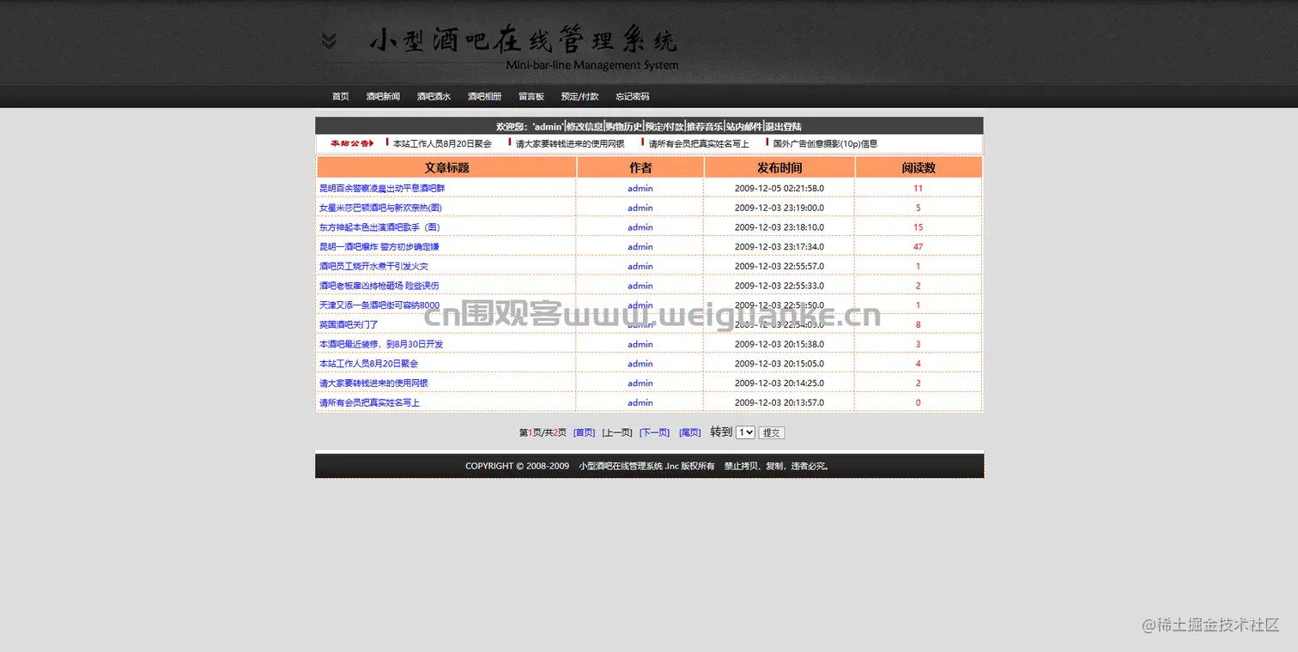Open the 酒吧酒水 navigation item
Viewport: 1298px width, 652px height.
(x=434, y=96)
